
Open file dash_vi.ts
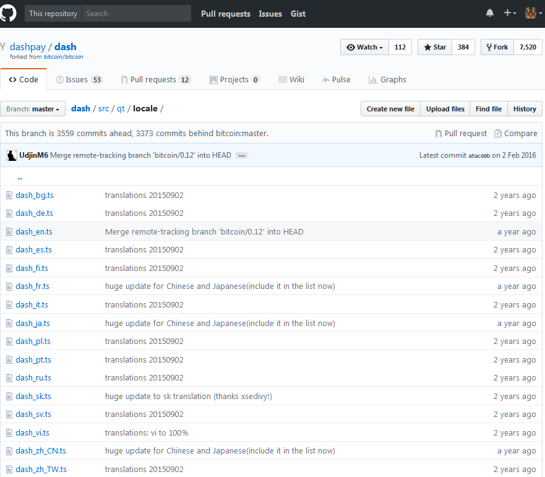[33, 432]
